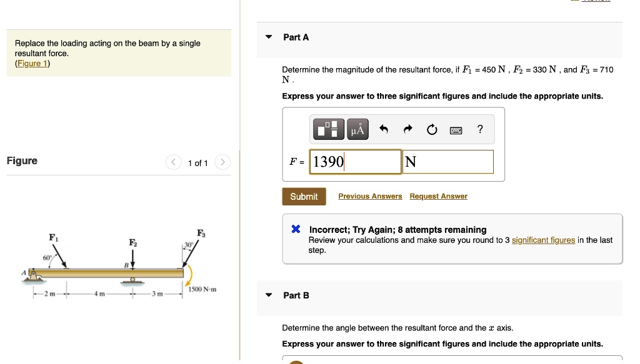Click the previous figure arrow
Viewport: 640px width, 364px height.
[x=173, y=162]
